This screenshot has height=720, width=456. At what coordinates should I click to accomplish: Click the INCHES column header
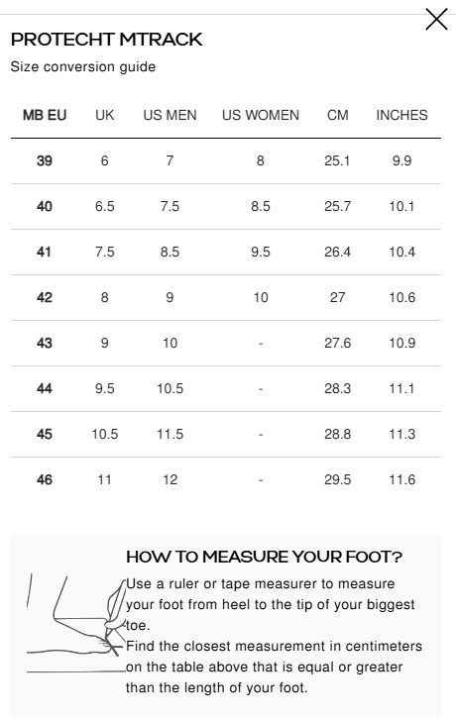coord(402,115)
